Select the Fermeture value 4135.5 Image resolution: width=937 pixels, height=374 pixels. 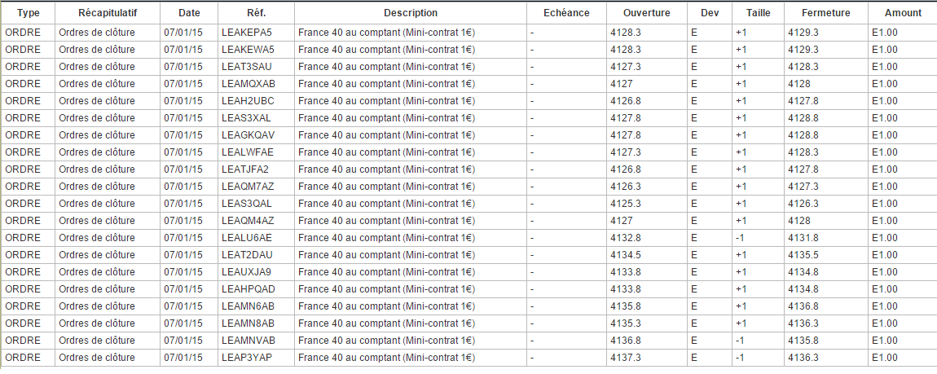pyautogui.click(x=803, y=255)
